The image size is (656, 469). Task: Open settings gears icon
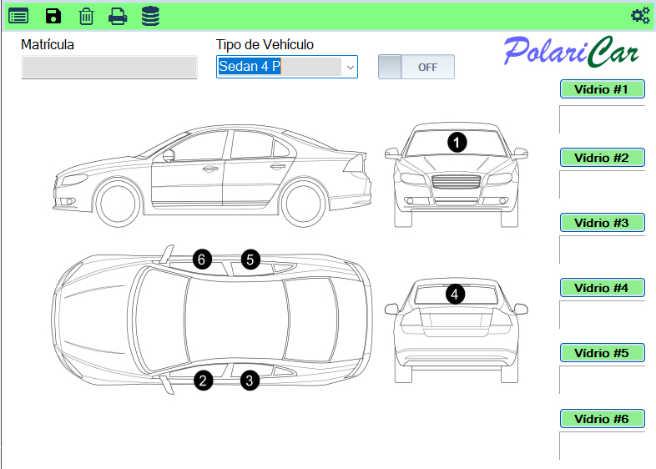coord(640,15)
